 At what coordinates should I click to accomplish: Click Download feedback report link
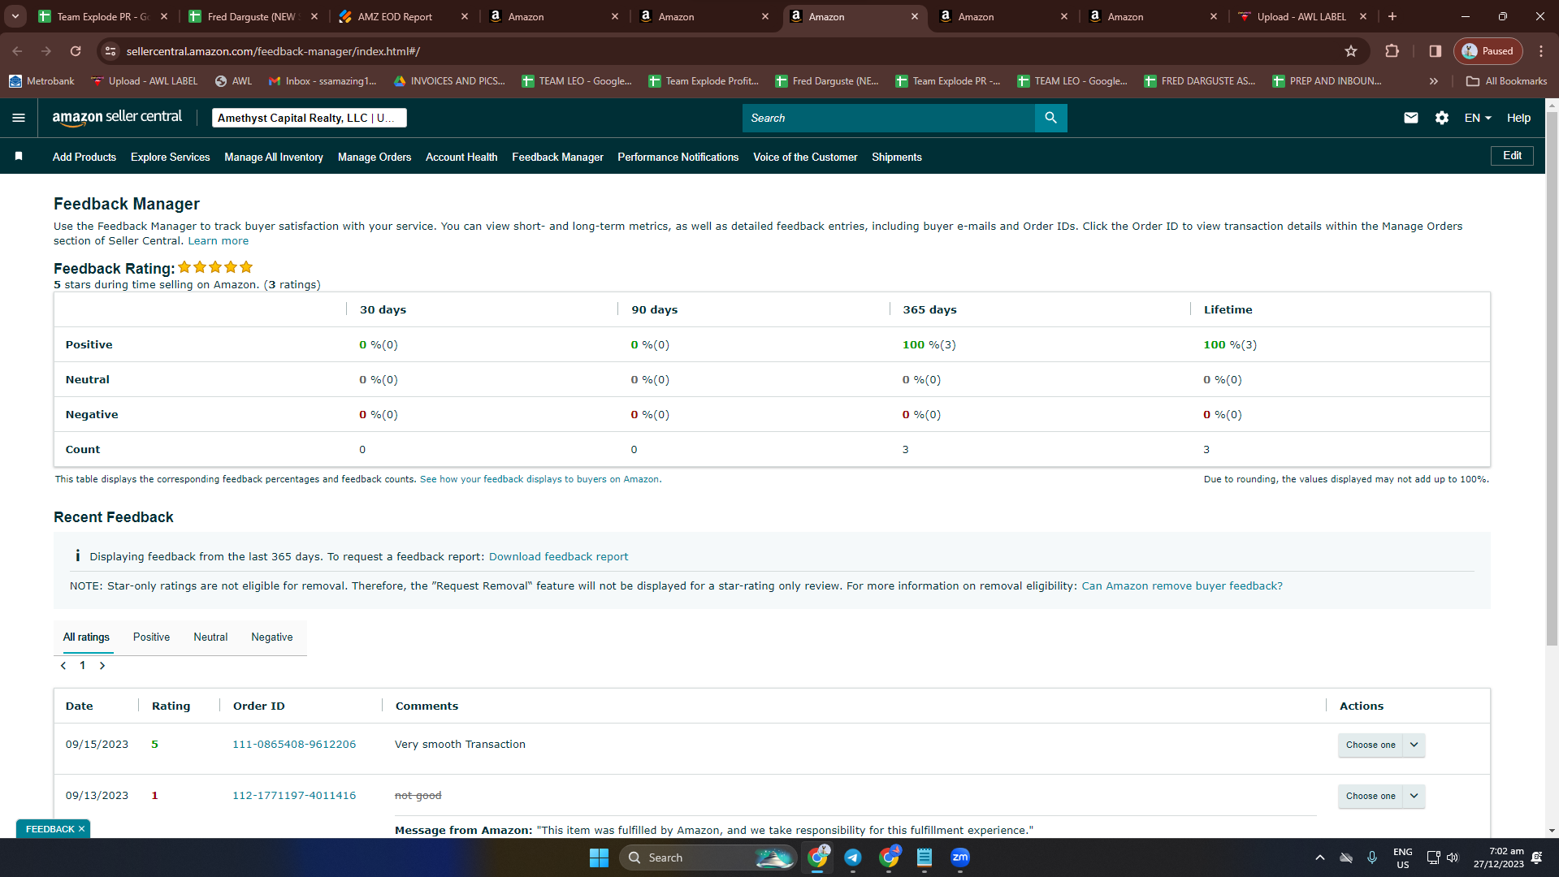point(558,557)
